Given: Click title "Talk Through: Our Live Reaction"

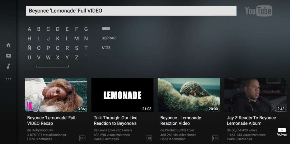Looking at the screenshot, I should [x=116, y=120].
